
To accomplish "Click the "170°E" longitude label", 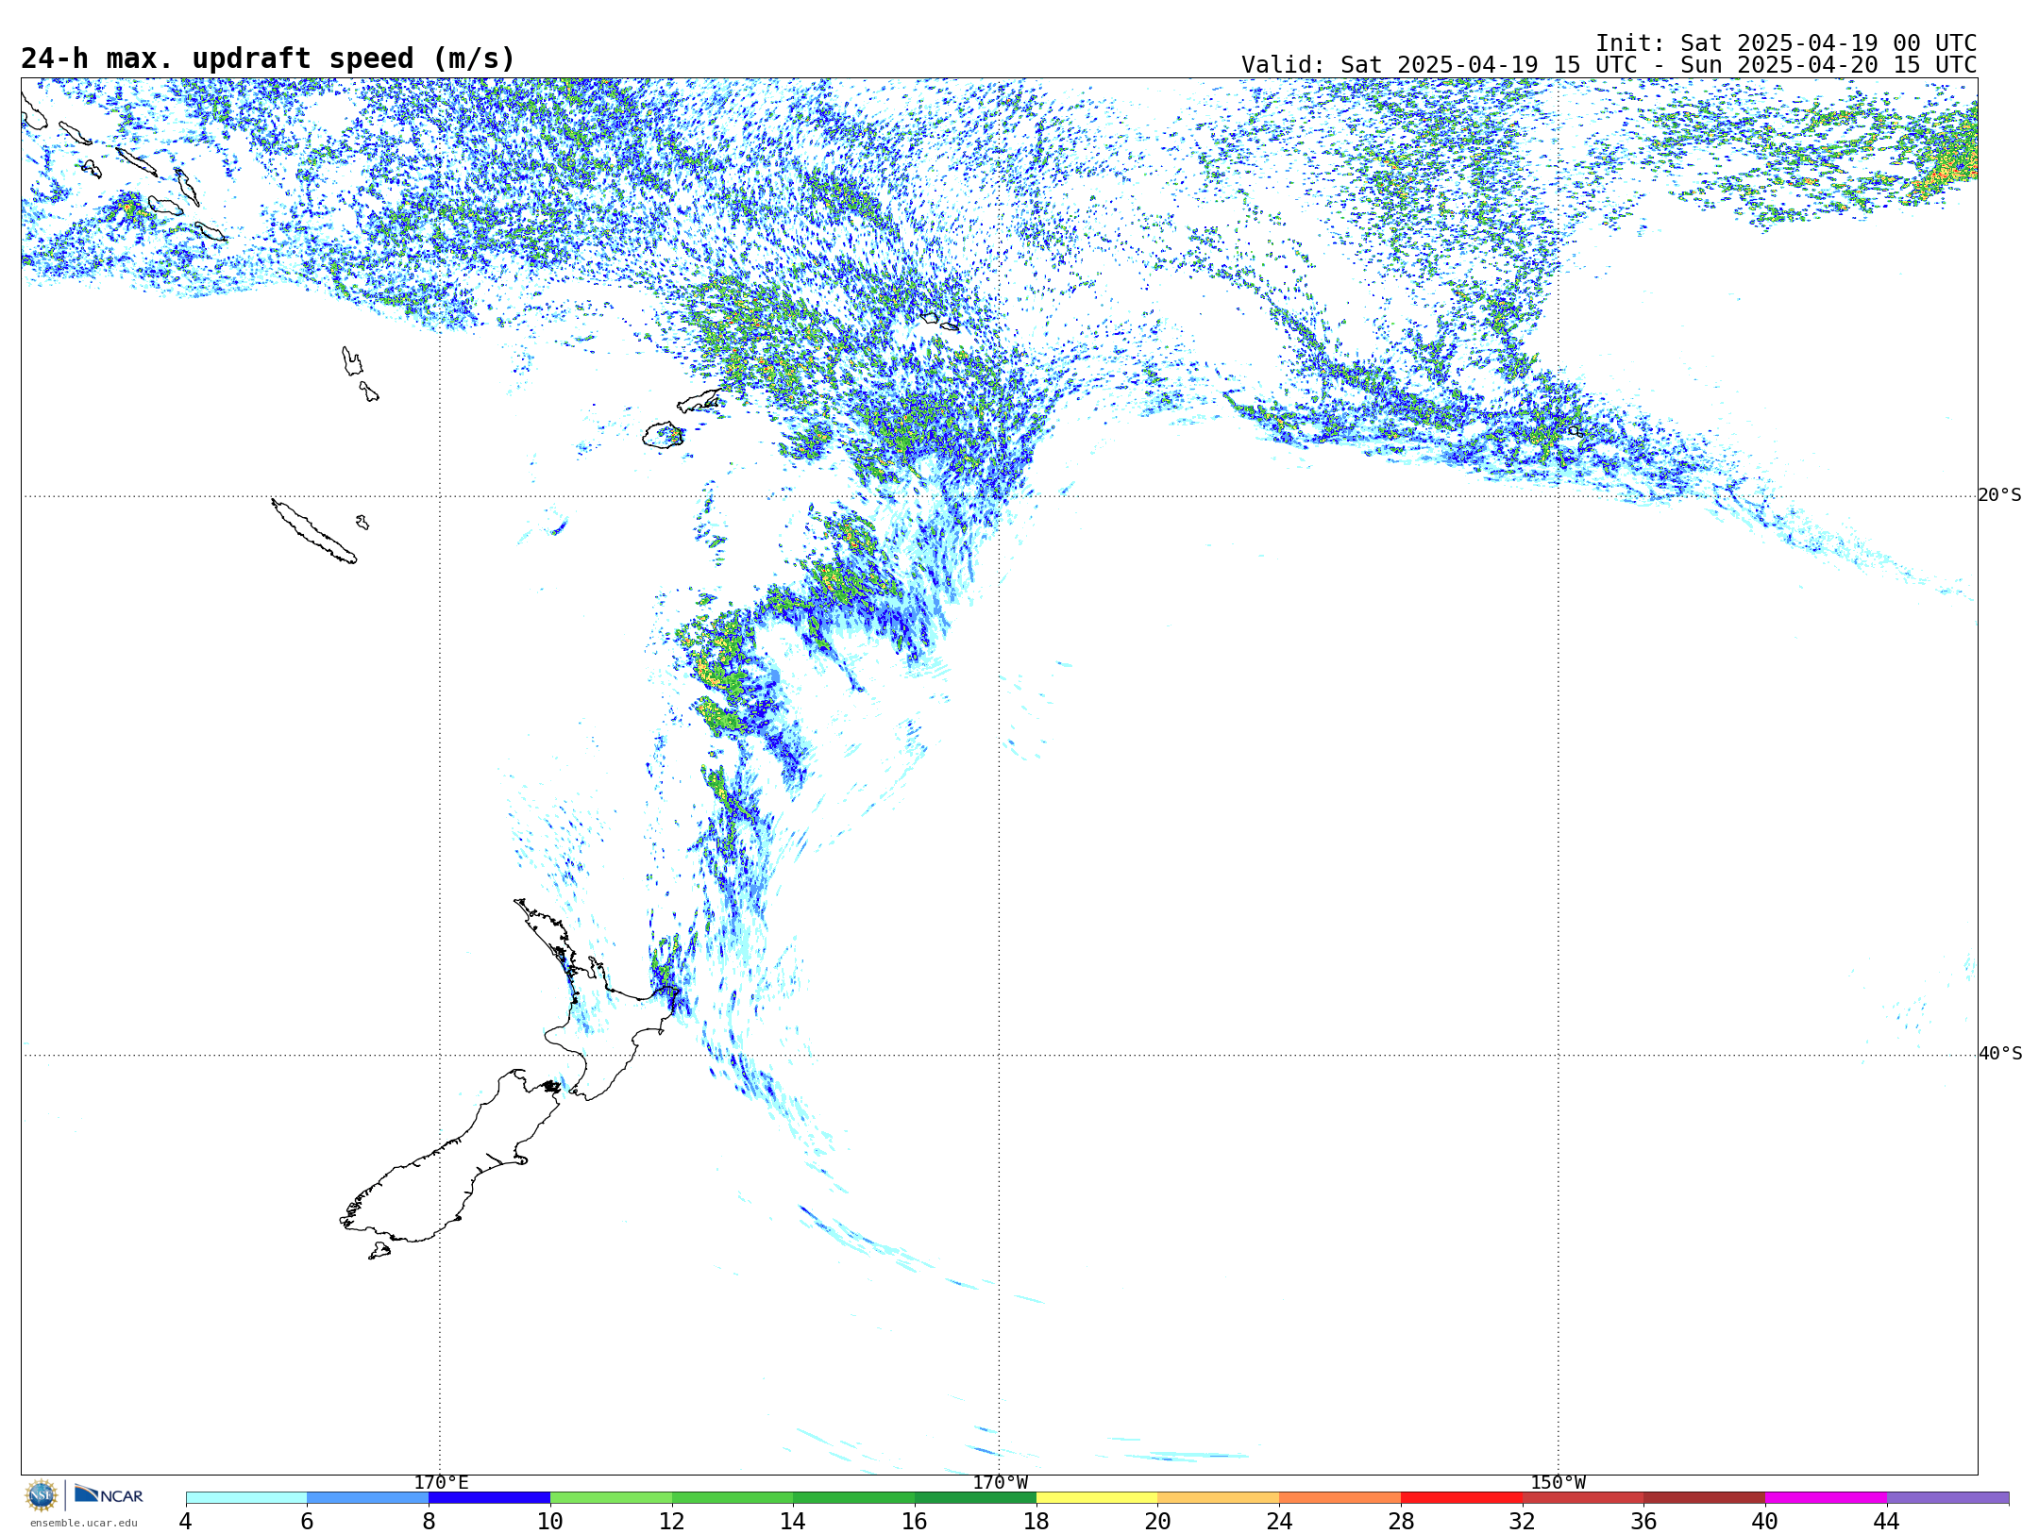I will pos(441,1483).
